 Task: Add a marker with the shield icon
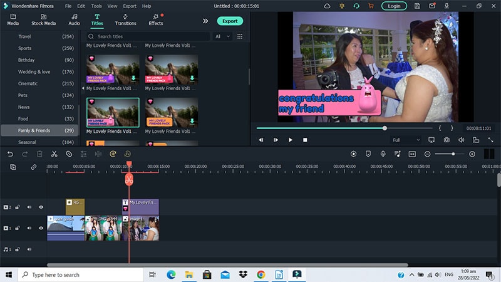pyautogui.click(x=368, y=154)
